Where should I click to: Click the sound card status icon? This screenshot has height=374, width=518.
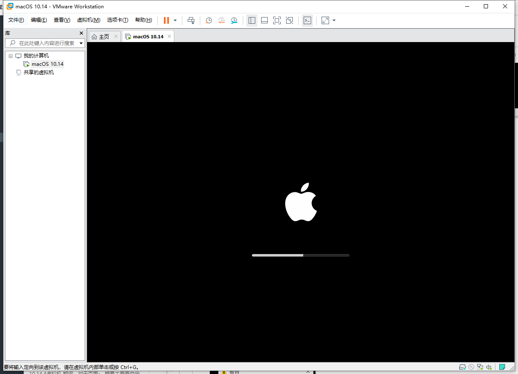point(489,367)
